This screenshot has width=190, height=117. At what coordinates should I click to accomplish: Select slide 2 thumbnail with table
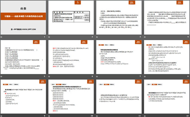71,18
